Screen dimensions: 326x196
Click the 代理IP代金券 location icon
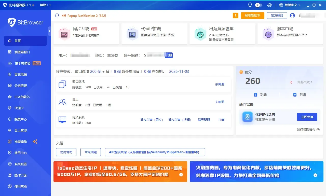pyautogui.click(x=247, y=117)
